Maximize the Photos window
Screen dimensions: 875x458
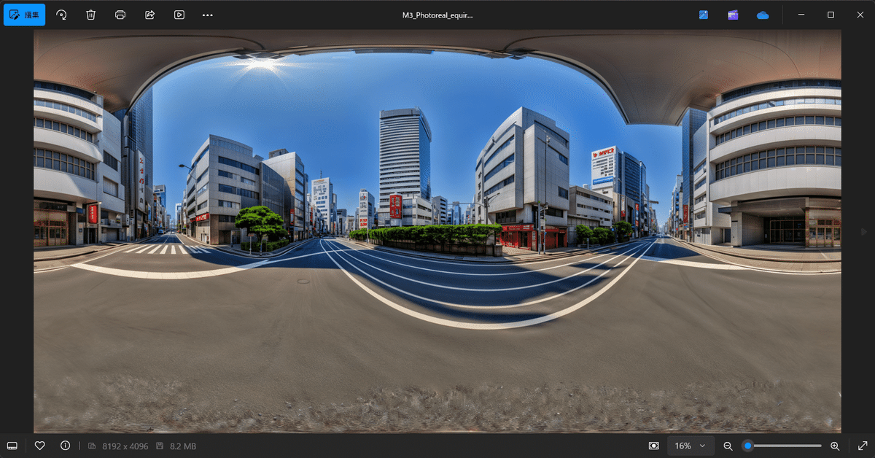point(831,15)
